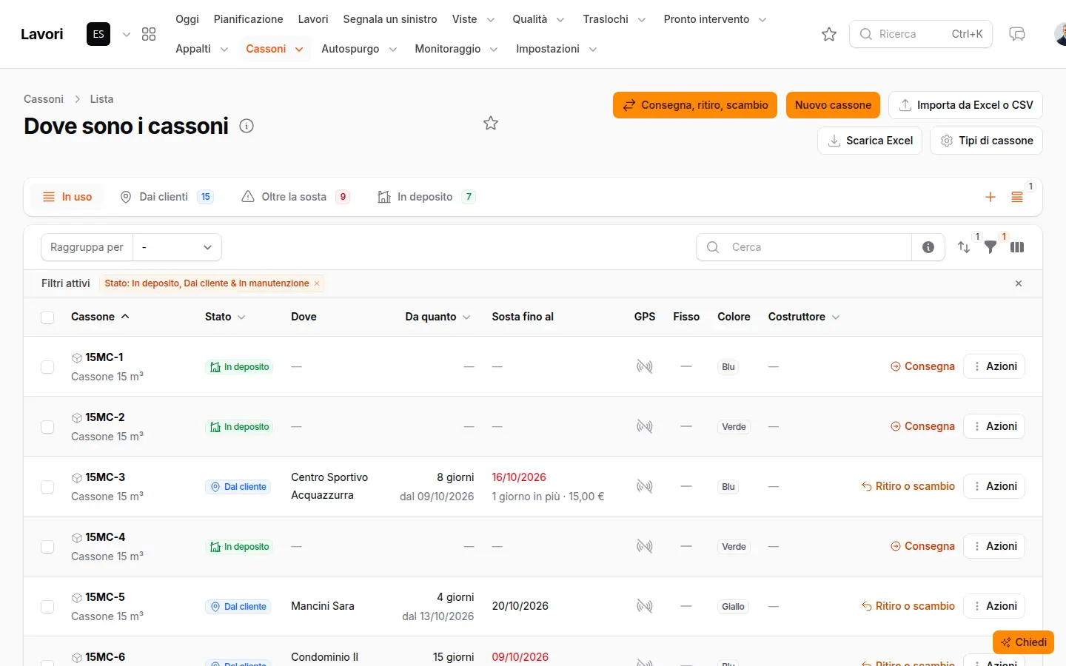1066x666 pixels.
Task: Check the box for cassone 15MC-3
Action: [47, 487]
